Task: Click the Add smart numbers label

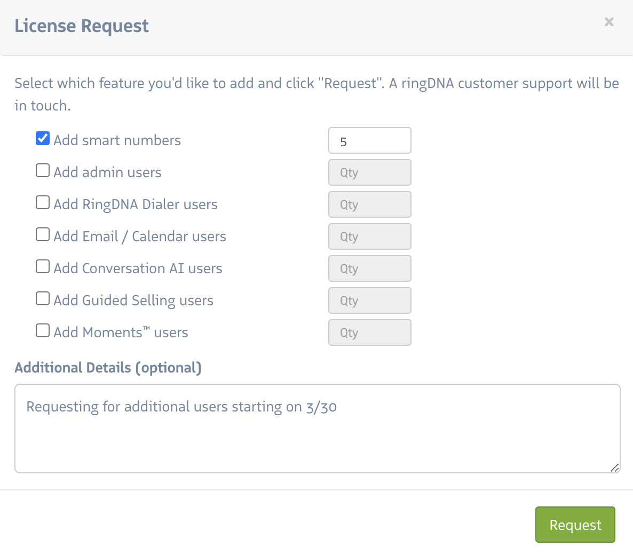Action: pos(117,140)
